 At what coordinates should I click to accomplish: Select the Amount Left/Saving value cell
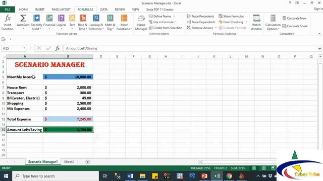tap(68, 130)
